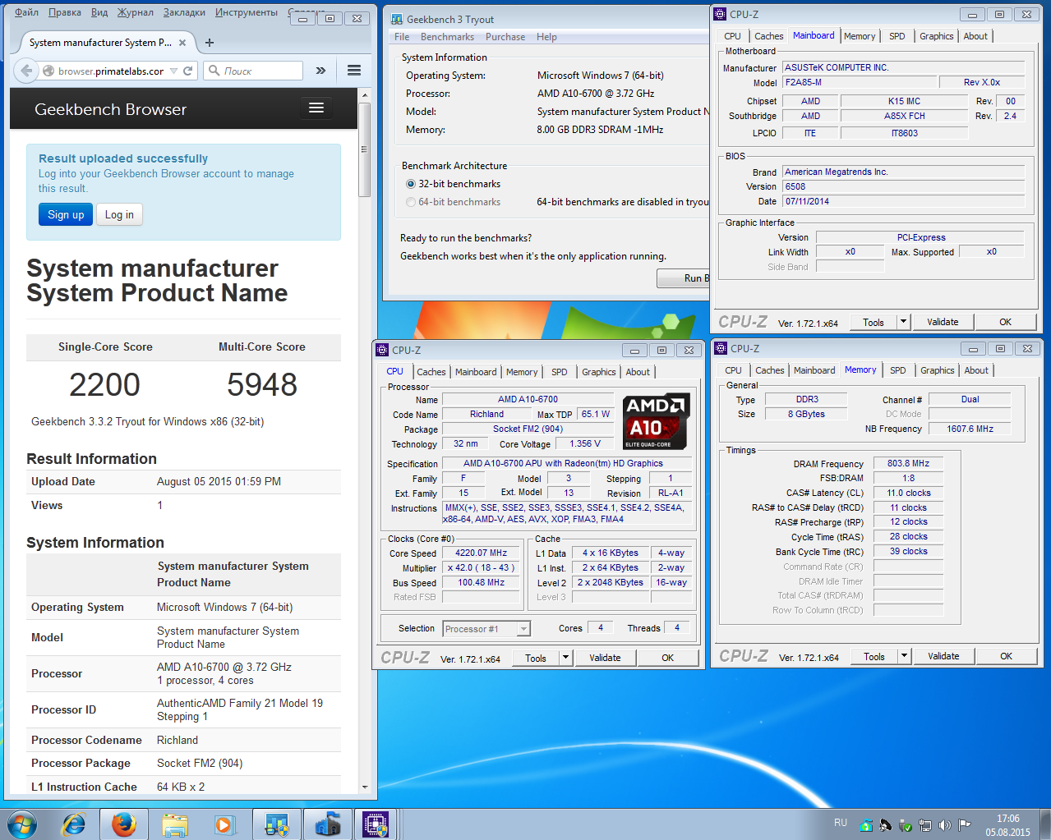Expand Tools dropdown arrow in Memory CPU-Z

click(904, 656)
